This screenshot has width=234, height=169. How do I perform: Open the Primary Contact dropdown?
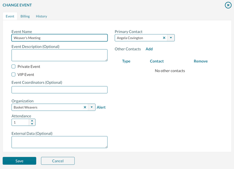(171, 38)
